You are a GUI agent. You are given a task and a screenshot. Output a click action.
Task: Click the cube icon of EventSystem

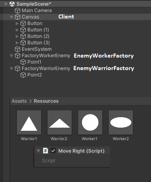[17, 49]
